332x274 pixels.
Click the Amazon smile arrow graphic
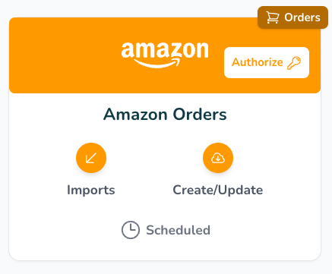[157, 63]
